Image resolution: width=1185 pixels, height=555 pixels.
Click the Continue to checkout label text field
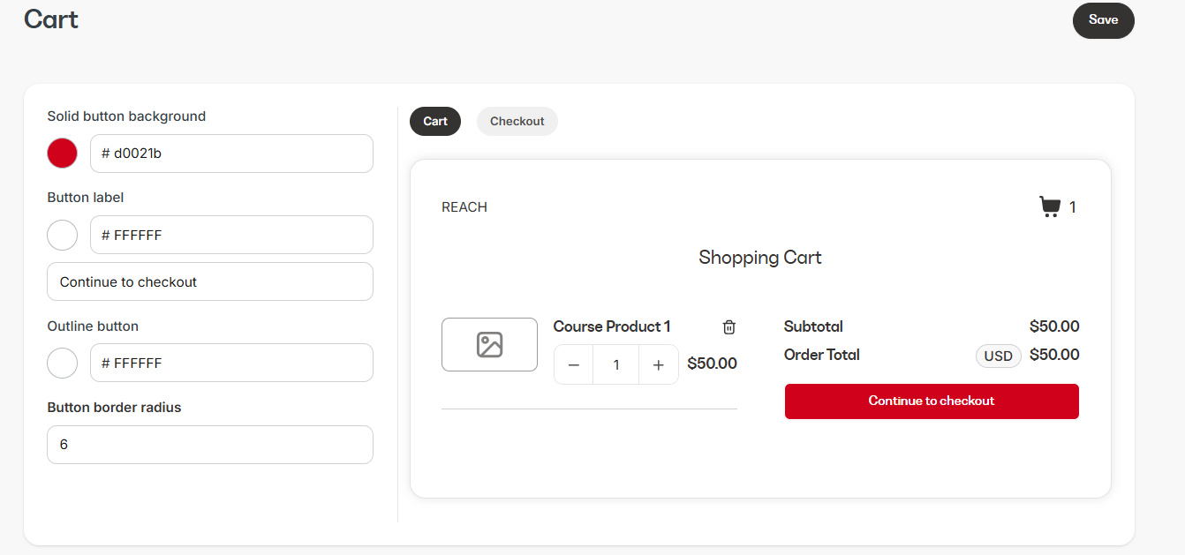point(210,281)
